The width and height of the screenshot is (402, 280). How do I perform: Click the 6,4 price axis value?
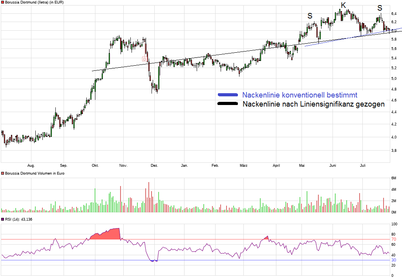click(x=394, y=14)
